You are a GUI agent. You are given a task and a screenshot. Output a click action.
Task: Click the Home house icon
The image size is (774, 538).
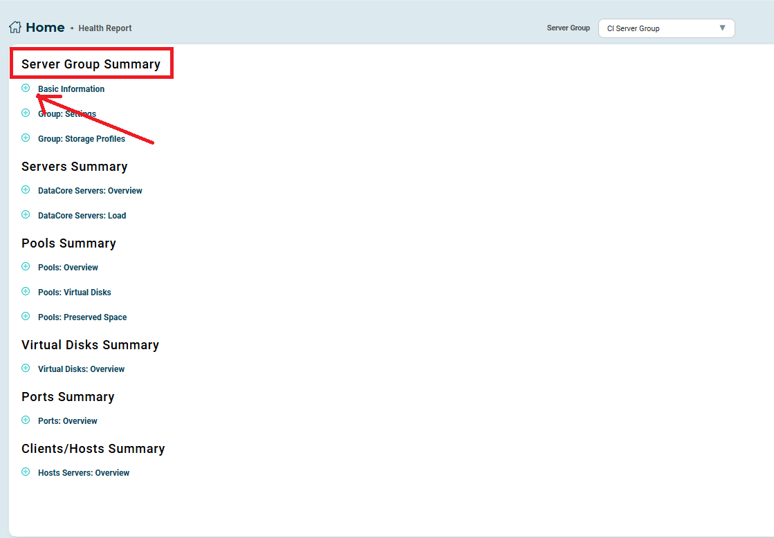click(15, 28)
